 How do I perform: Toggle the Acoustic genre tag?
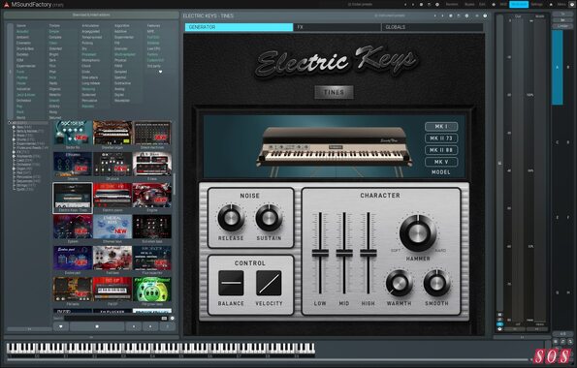coord(22,32)
